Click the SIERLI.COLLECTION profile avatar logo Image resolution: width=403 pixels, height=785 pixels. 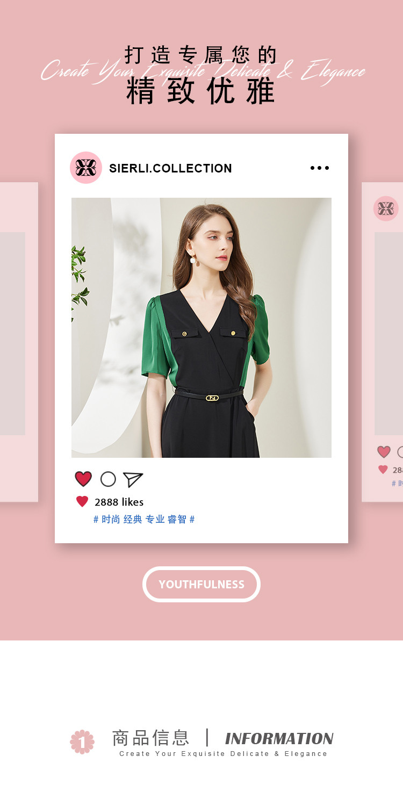click(x=86, y=168)
